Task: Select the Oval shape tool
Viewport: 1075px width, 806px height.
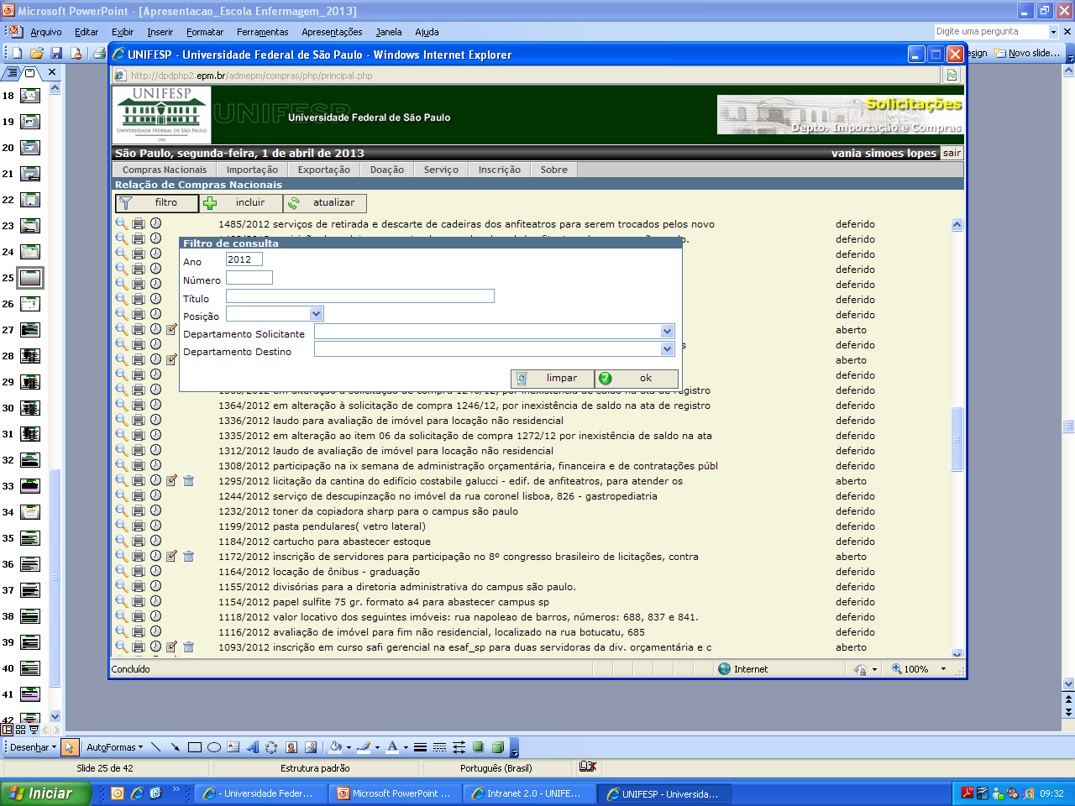Action: [214, 747]
